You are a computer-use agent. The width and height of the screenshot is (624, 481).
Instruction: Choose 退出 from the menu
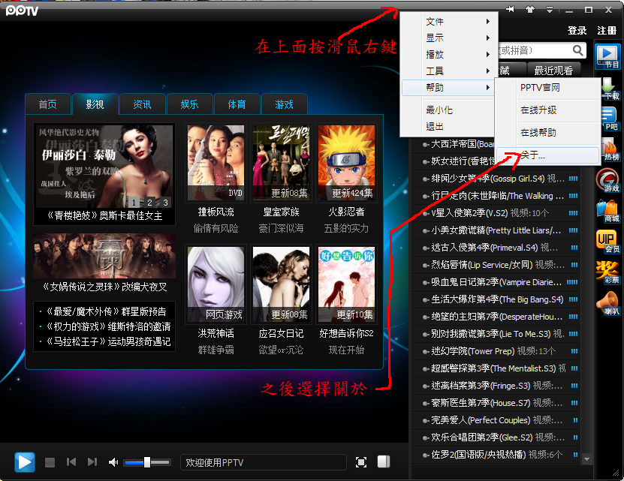point(448,127)
